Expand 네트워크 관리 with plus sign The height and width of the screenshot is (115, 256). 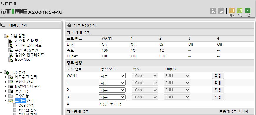click(x=6, y=77)
